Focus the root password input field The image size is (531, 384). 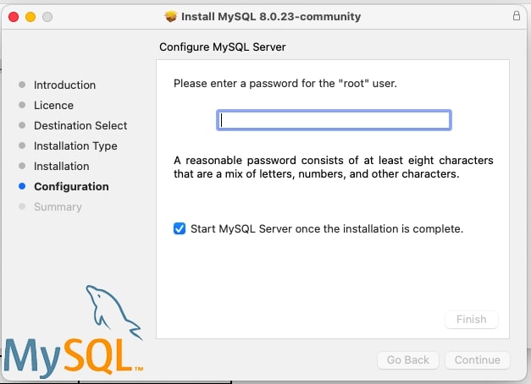point(334,120)
